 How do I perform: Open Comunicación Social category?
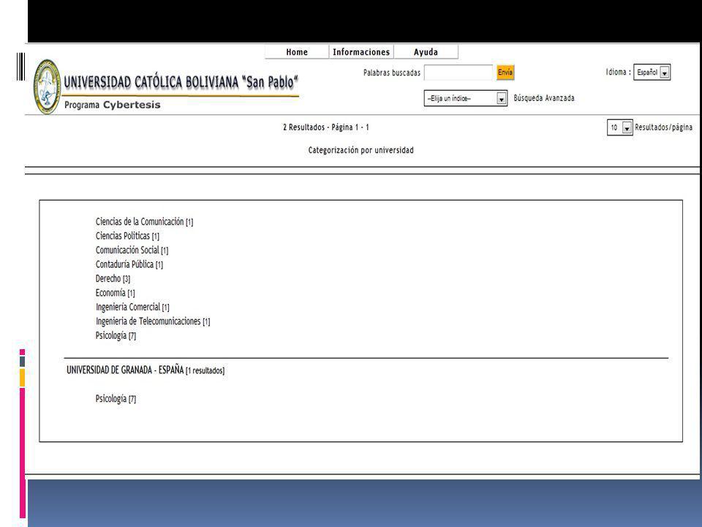click(x=132, y=250)
